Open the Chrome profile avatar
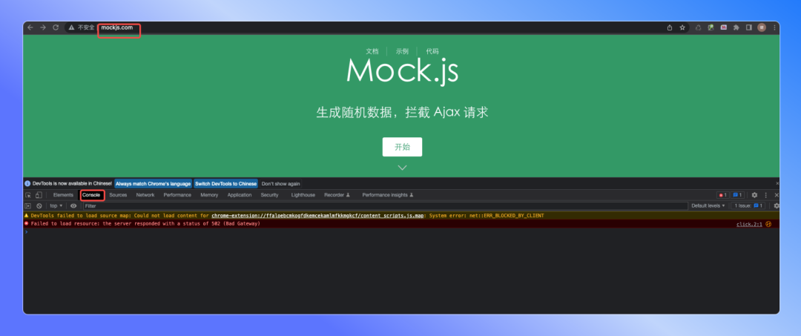 [762, 27]
